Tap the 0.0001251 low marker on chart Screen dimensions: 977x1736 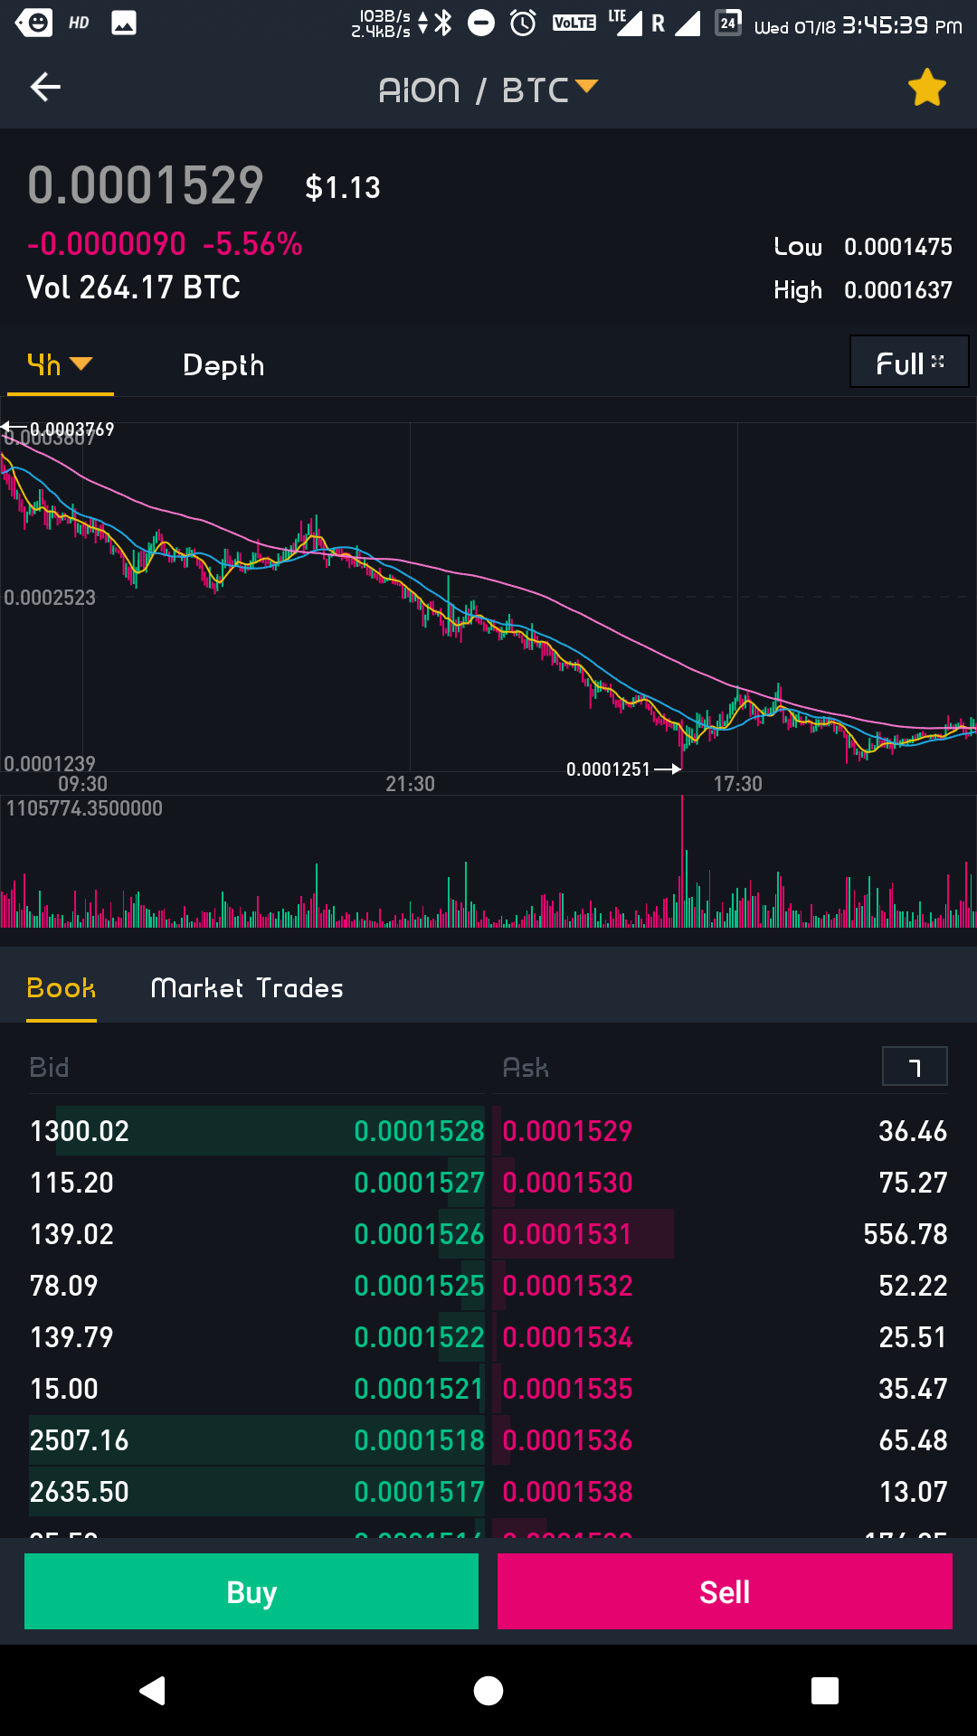623,769
